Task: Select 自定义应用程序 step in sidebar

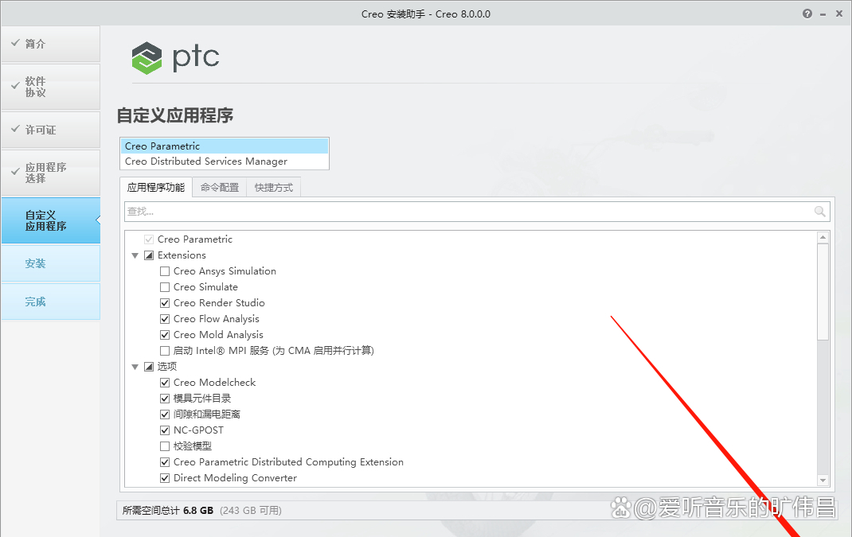Action: point(50,220)
